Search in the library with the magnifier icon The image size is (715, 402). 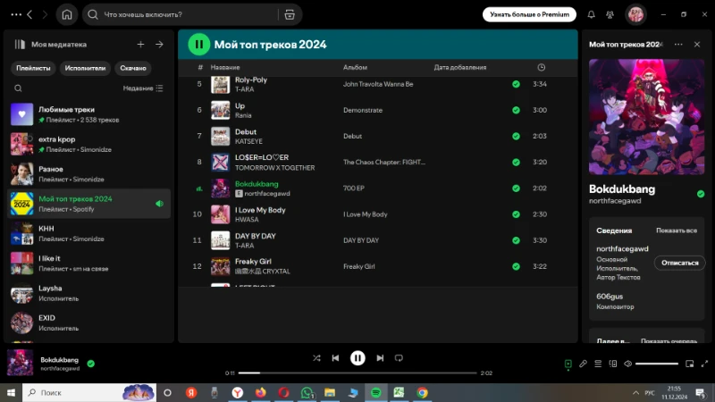18,88
